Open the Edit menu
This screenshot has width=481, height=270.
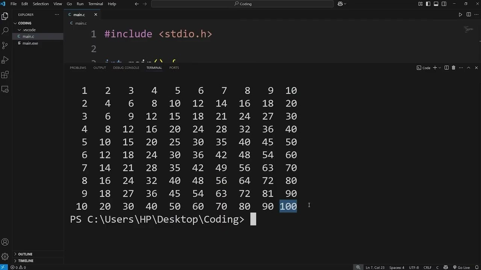tap(25, 4)
